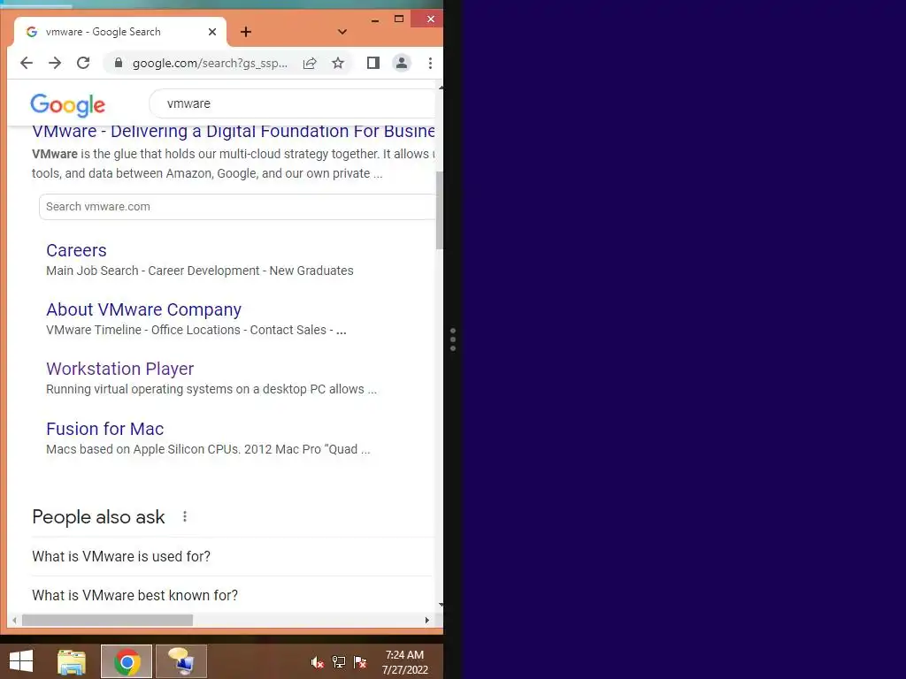The width and height of the screenshot is (906, 679).
Task: Click the Chrome taskbar icon
Action: [127, 661]
